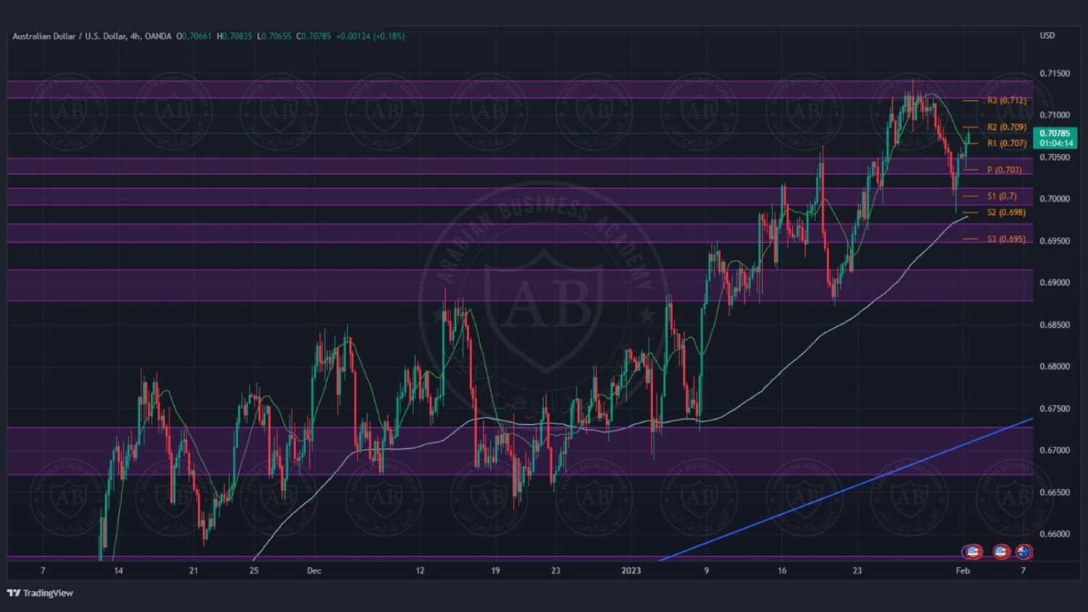Click the 2023 label on the time axis
This screenshot has width=1088, height=612.
coord(631,571)
